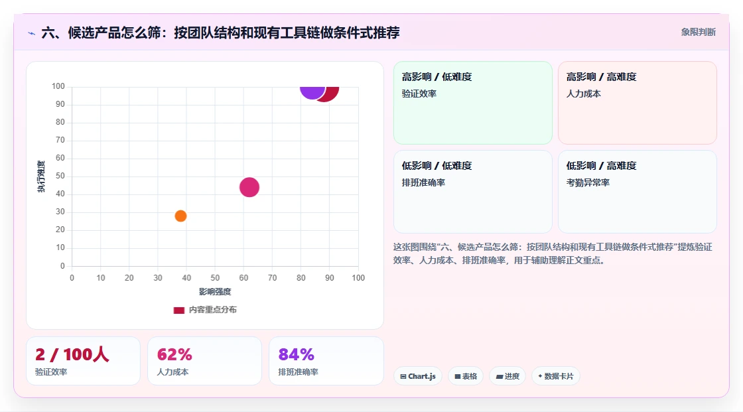Click the description paragraph starting 这张图围绕

coord(553,253)
